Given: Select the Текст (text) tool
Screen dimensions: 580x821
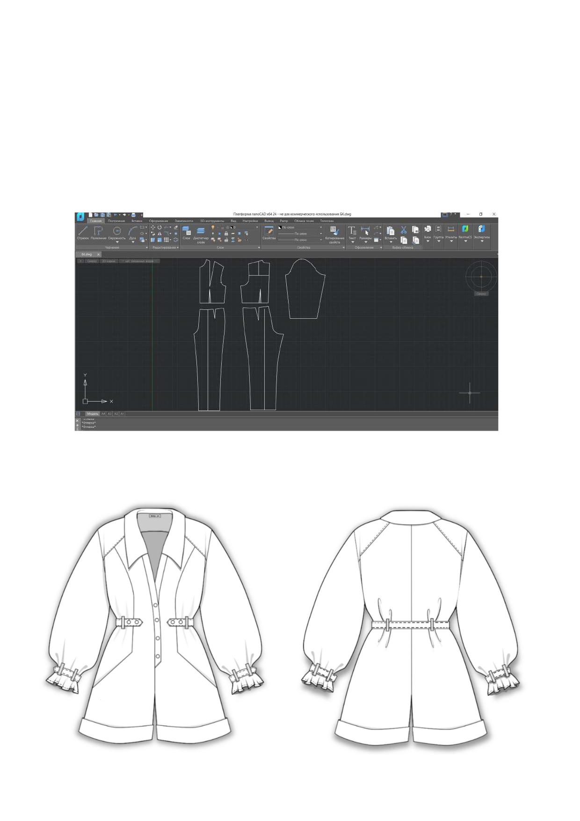Looking at the screenshot, I should tap(352, 234).
